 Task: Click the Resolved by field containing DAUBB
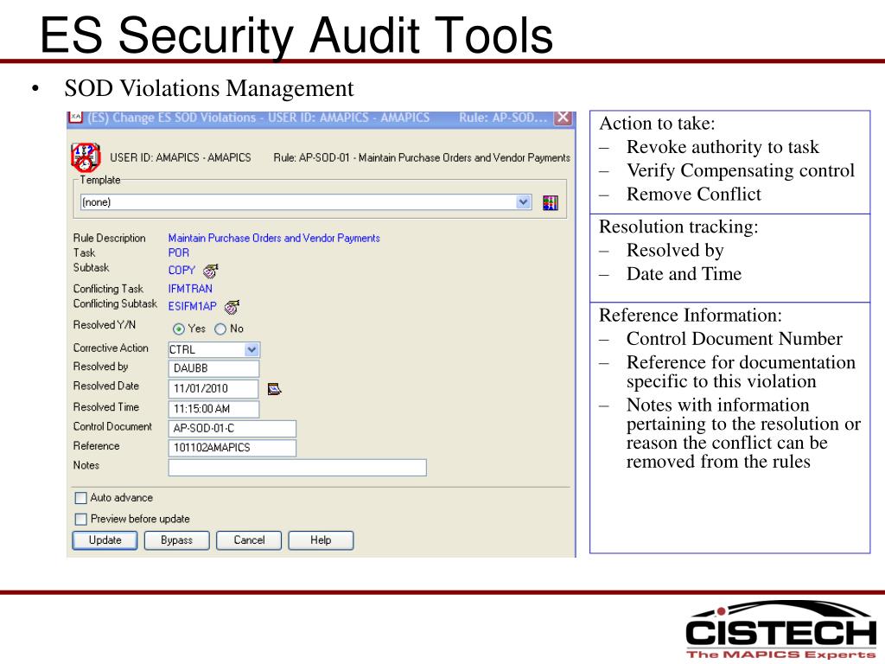(x=214, y=368)
